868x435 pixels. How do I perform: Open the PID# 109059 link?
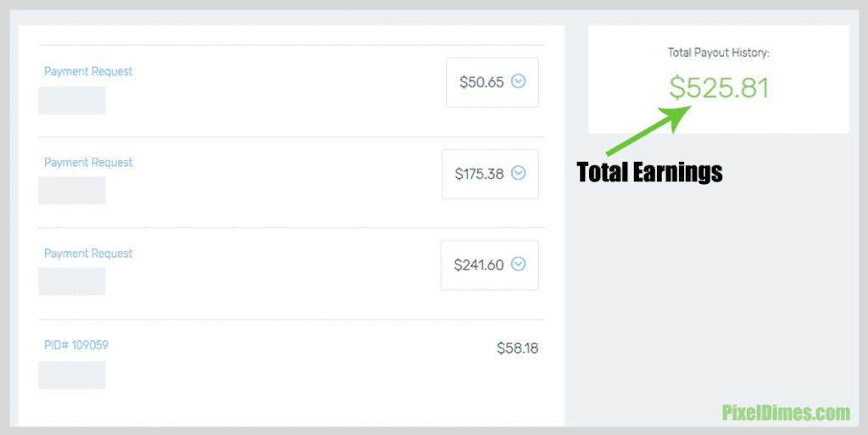[x=75, y=345]
